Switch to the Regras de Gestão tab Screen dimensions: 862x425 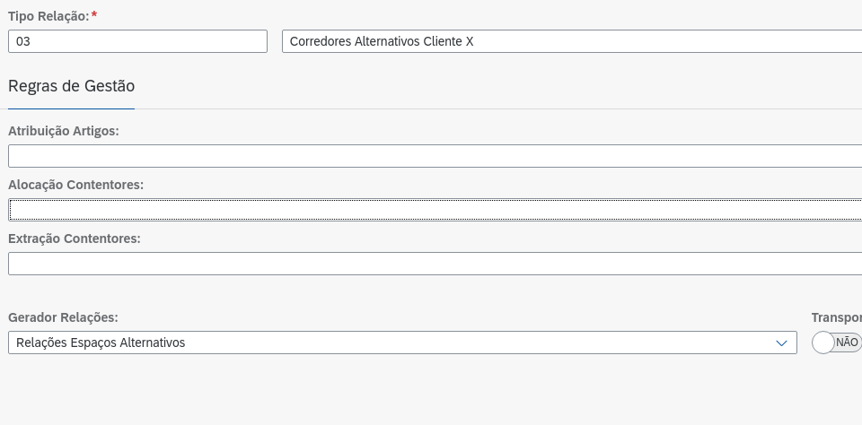click(x=72, y=86)
